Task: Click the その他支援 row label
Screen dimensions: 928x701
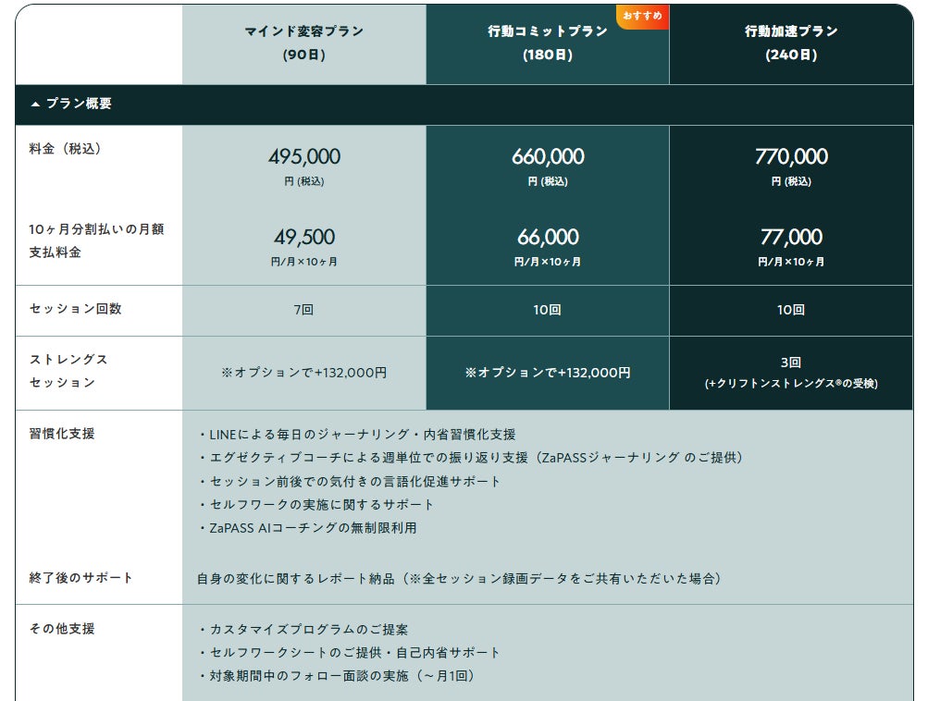Action: 62,629
